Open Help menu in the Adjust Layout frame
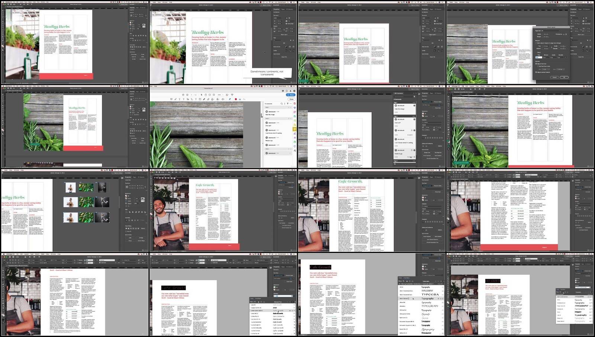The height and width of the screenshot is (337, 595). point(467,2)
